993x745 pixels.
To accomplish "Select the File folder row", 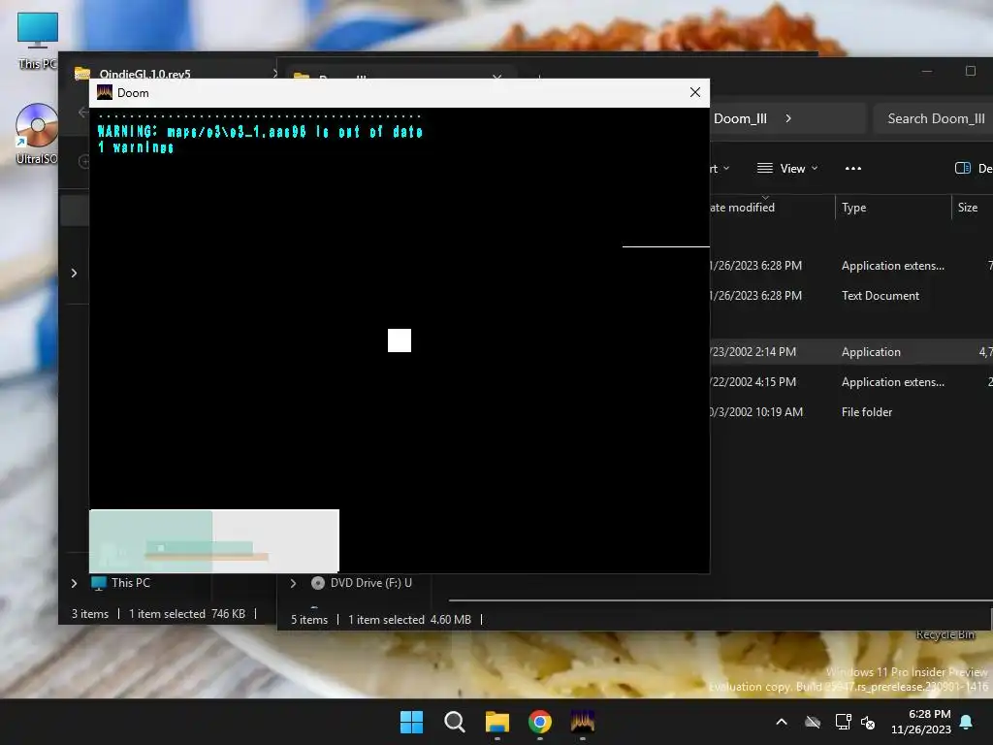I will tap(851, 412).
